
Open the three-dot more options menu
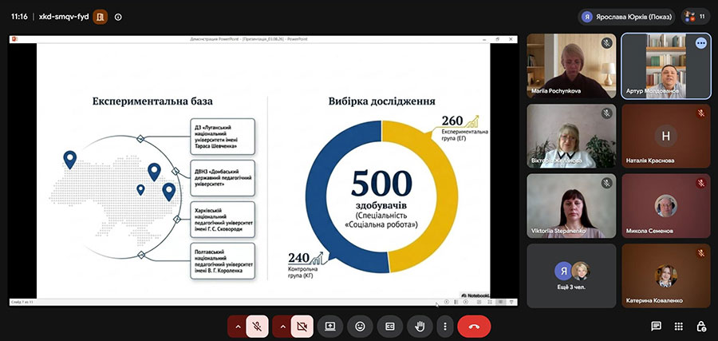coord(444,327)
